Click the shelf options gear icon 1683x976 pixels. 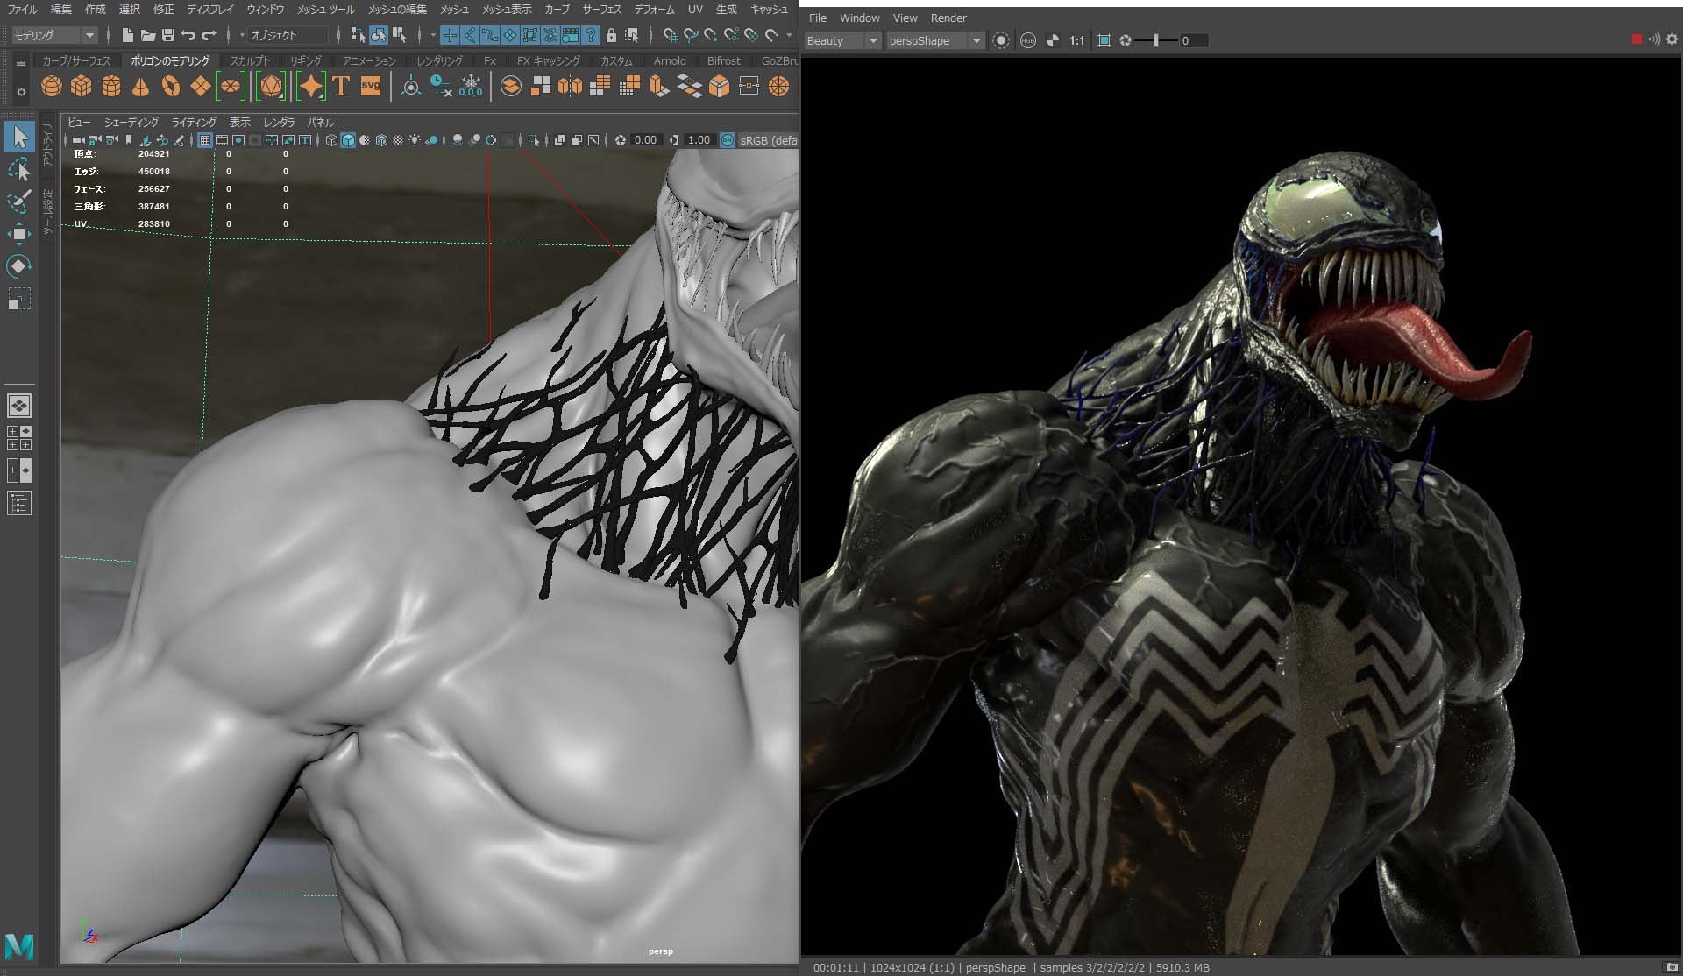pos(21,92)
